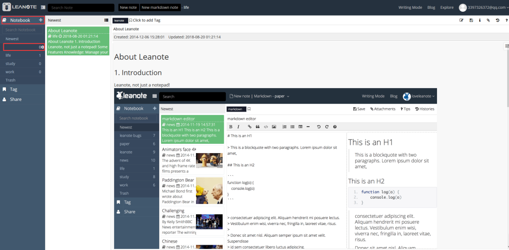Save the note with floppy icon
The width and height of the screenshot is (509, 250).
471,20
